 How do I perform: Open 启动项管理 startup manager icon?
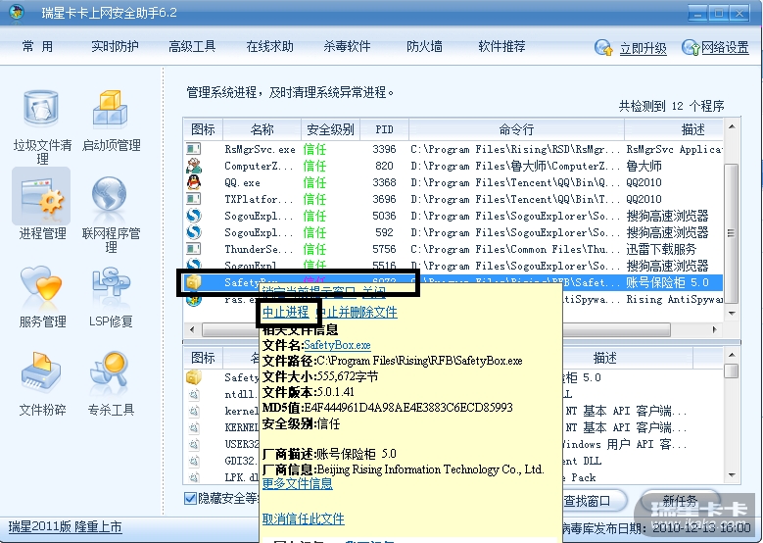point(111,110)
